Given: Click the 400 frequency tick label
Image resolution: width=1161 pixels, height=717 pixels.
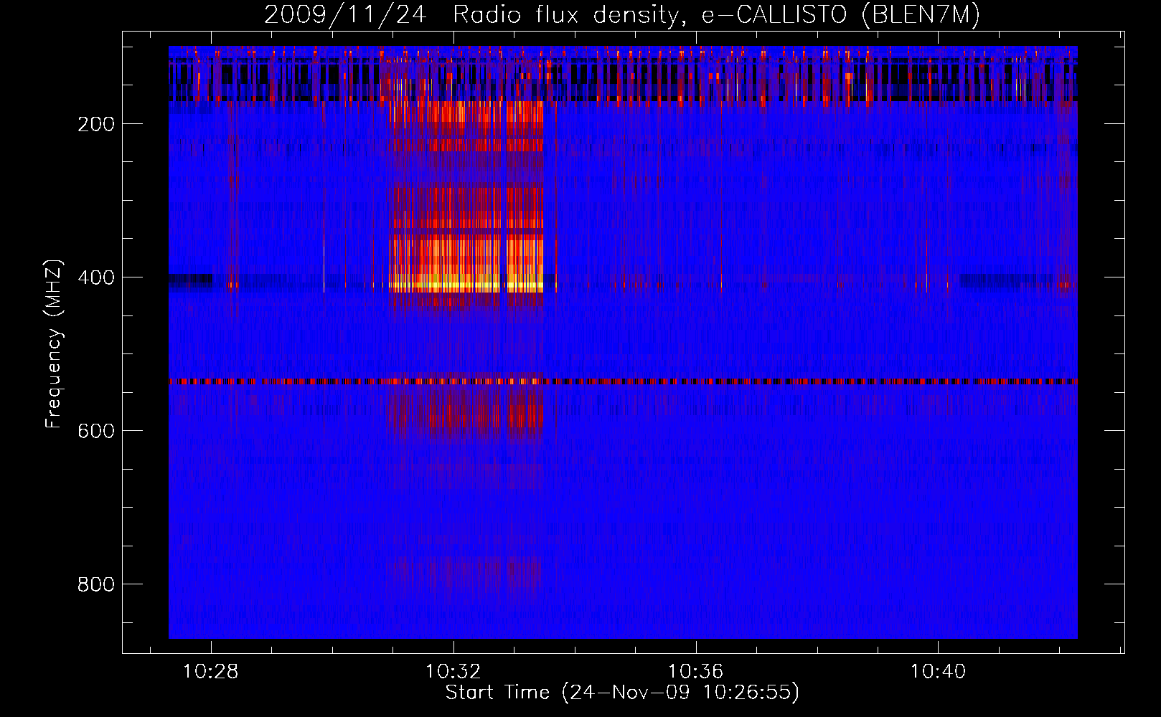Looking at the screenshot, I should (x=96, y=277).
